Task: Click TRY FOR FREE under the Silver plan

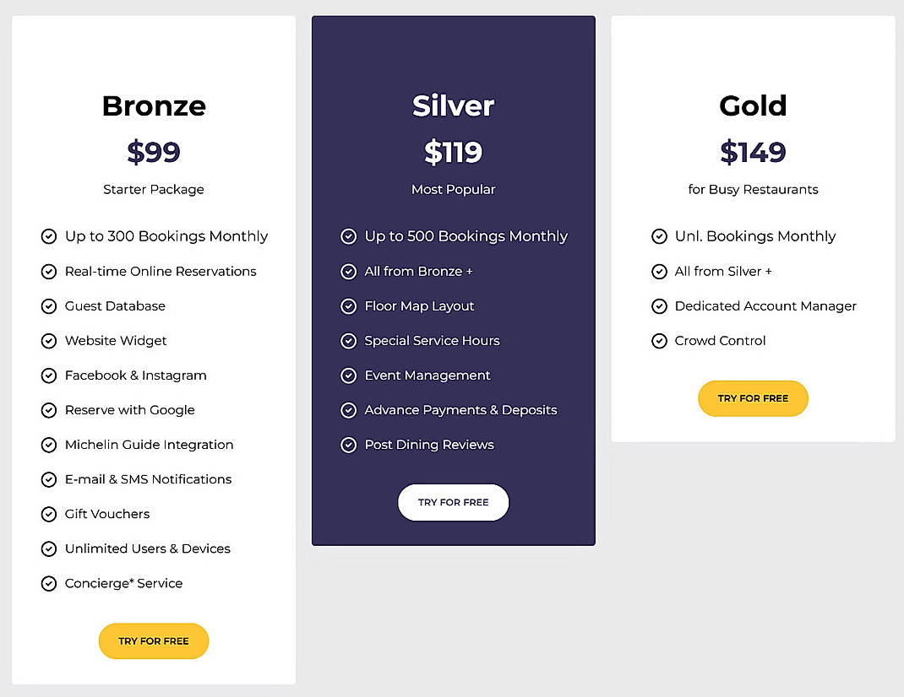Action: tap(453, 502)
